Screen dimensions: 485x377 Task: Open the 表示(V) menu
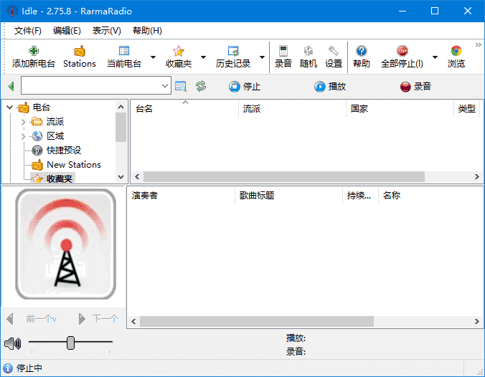[106, 31]
